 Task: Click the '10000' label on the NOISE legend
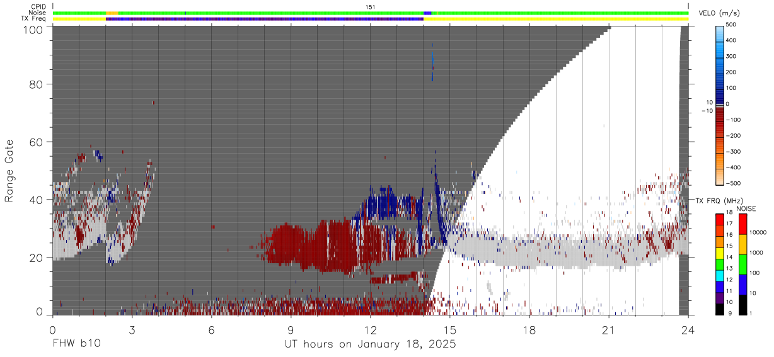coord(760,233)
